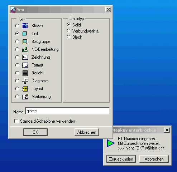Click the Skizze sketch icon
Viewport: 177px width, 172px height.
click(25, 26)
